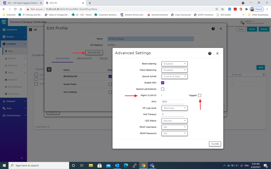Click browser reload icon
271x169 pixels.
point(15,9)
